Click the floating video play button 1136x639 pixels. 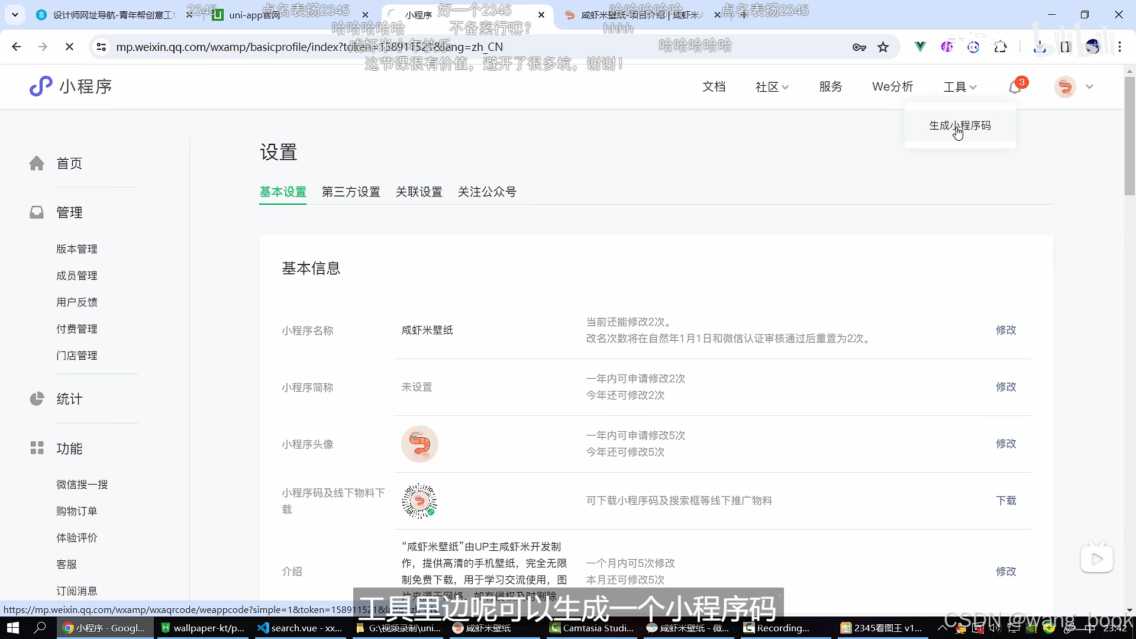[1097, 559]
